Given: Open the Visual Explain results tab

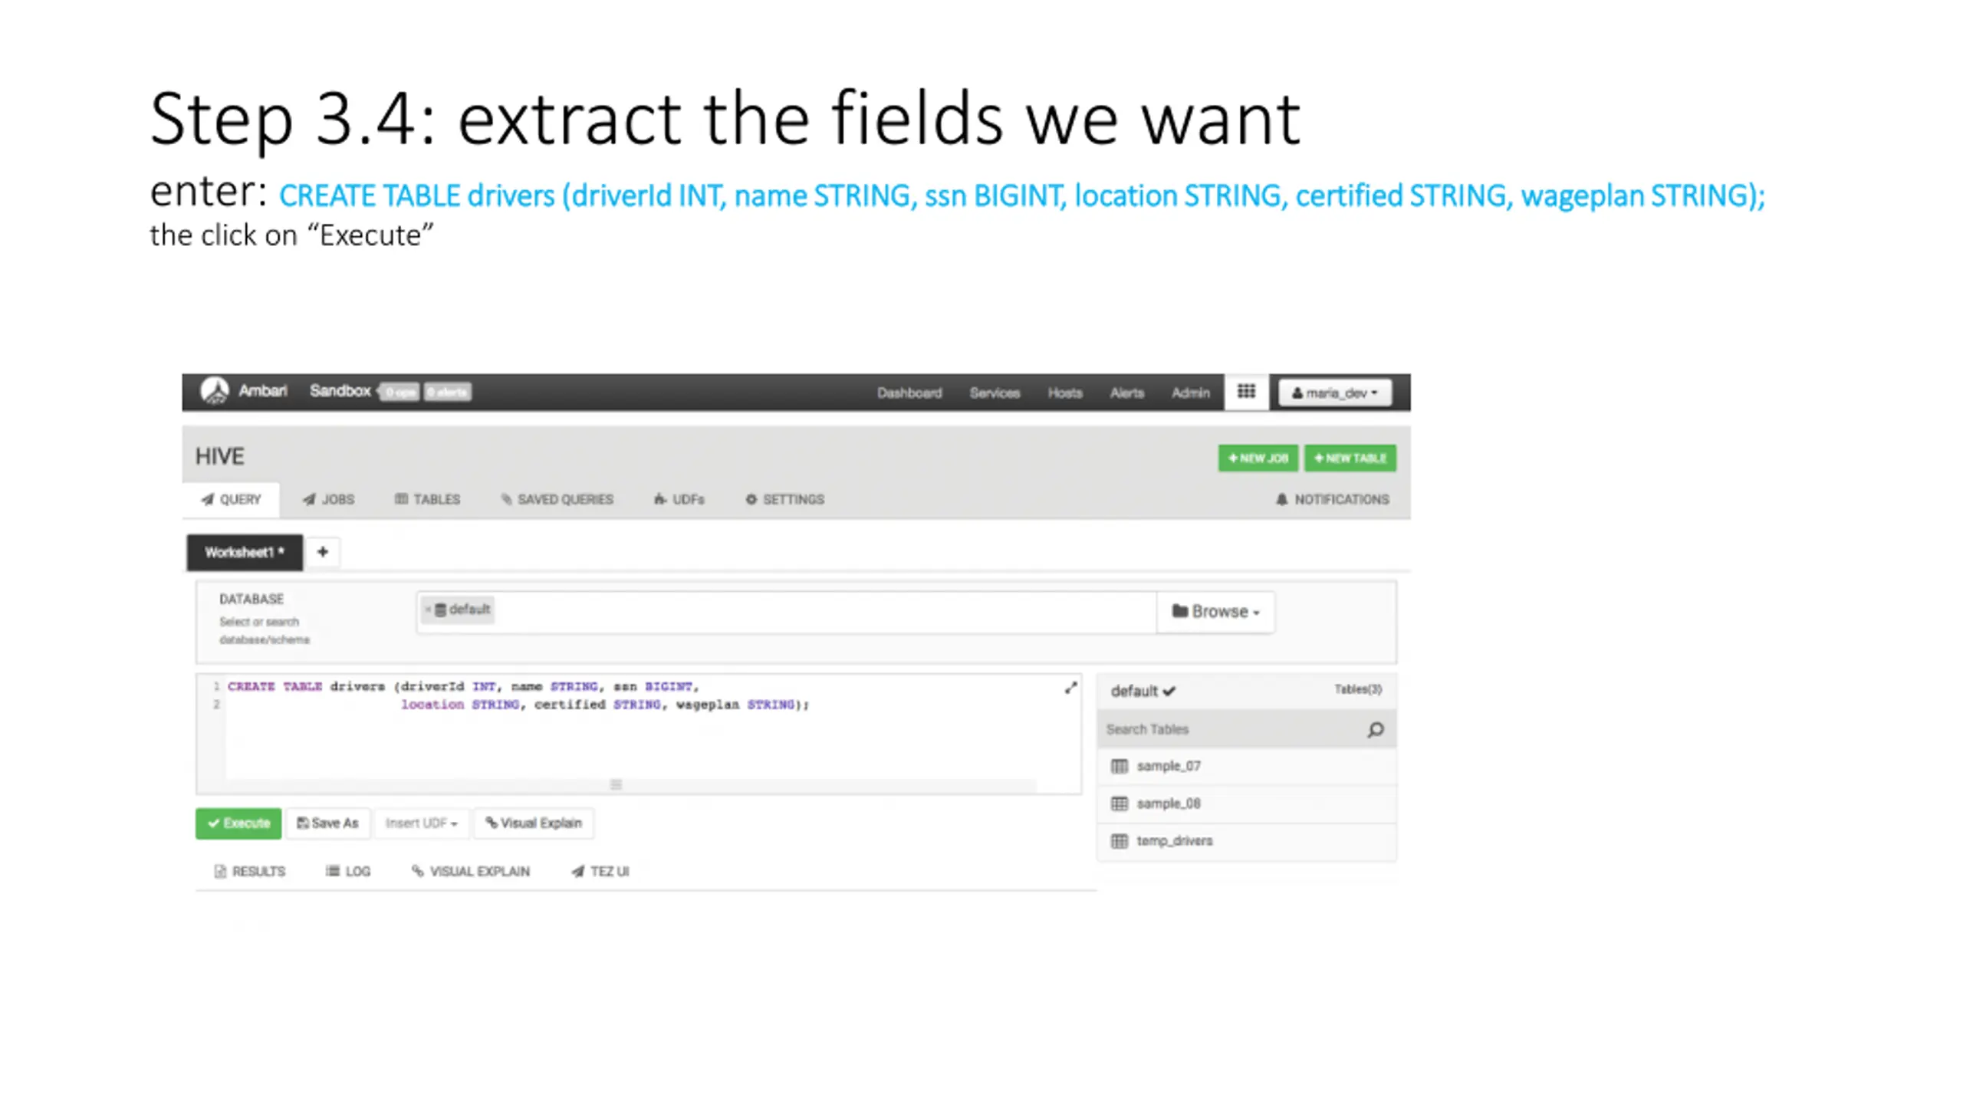Looking at the screenshot, I should tap(470, 871).
